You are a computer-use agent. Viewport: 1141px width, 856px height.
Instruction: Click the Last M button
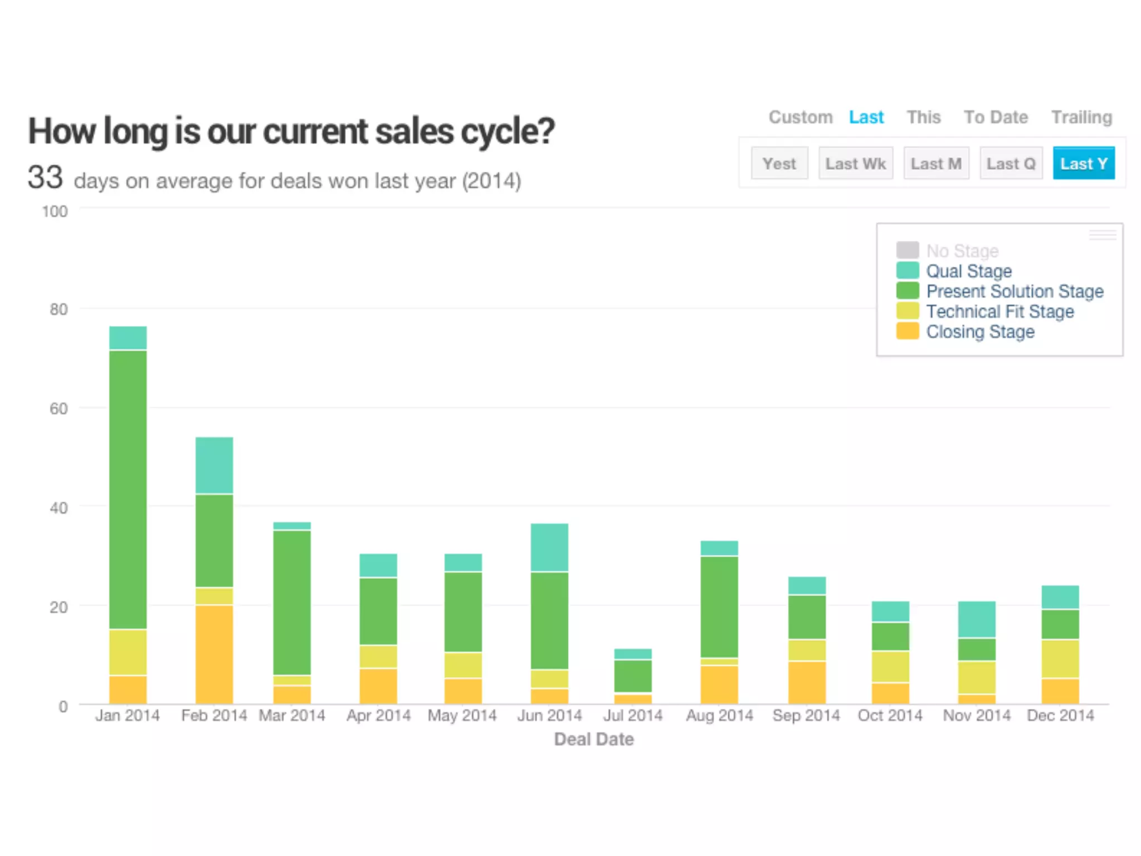(935, 164)
